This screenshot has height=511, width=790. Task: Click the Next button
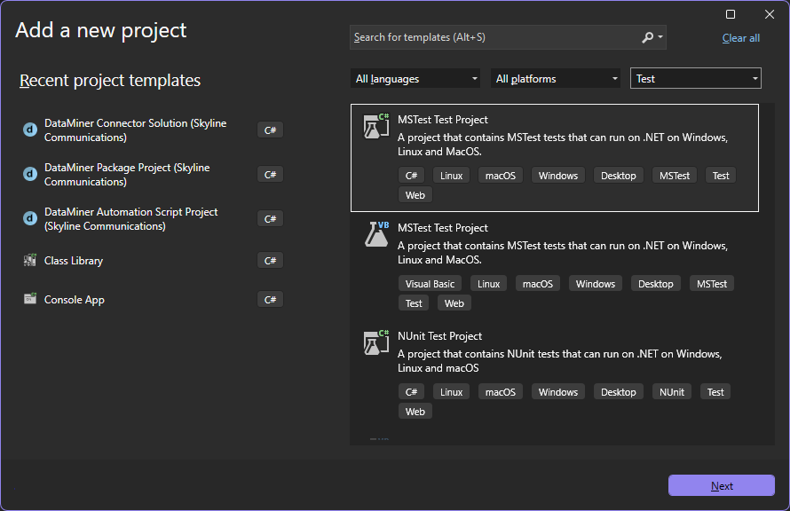(722, 485)
